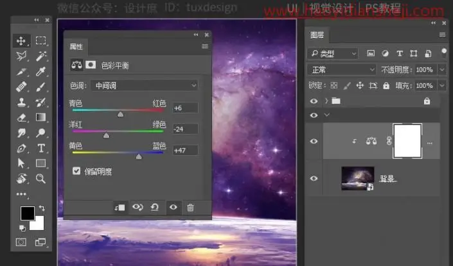The image size is (453, 266).
Task: Clip the adjustment to layer below
Action: (x=120, y=208)
